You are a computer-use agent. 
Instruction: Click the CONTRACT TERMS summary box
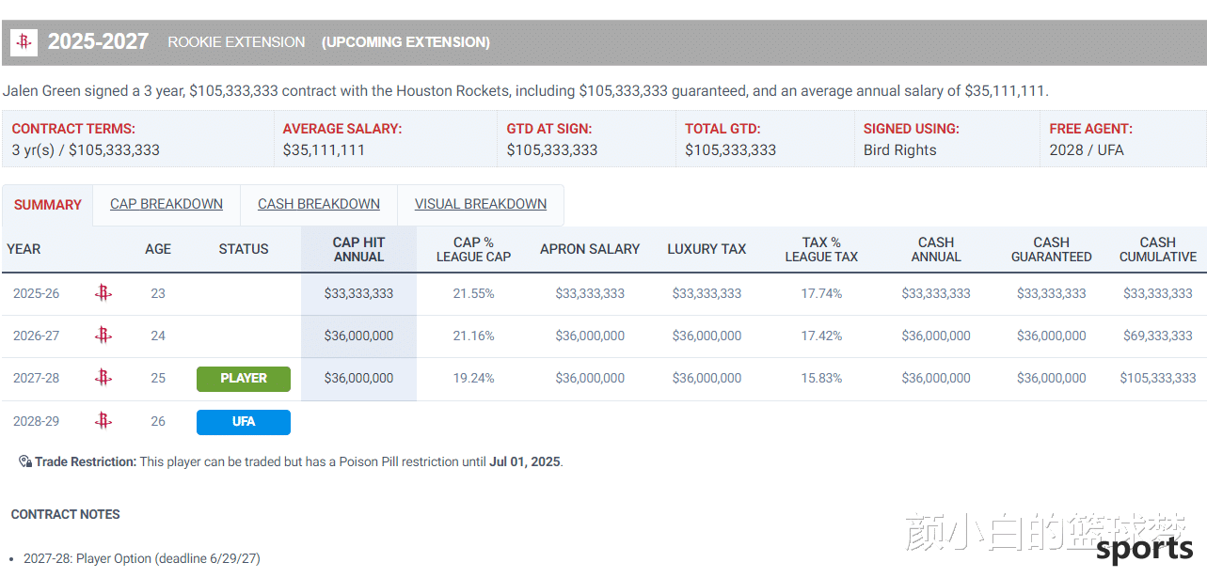click(x=137, y=139)
